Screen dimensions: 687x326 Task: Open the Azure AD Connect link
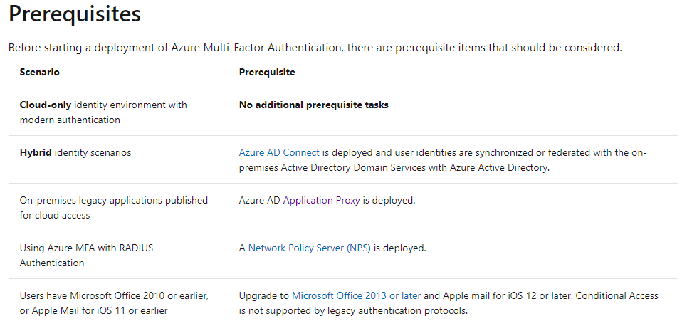point(279,152)
